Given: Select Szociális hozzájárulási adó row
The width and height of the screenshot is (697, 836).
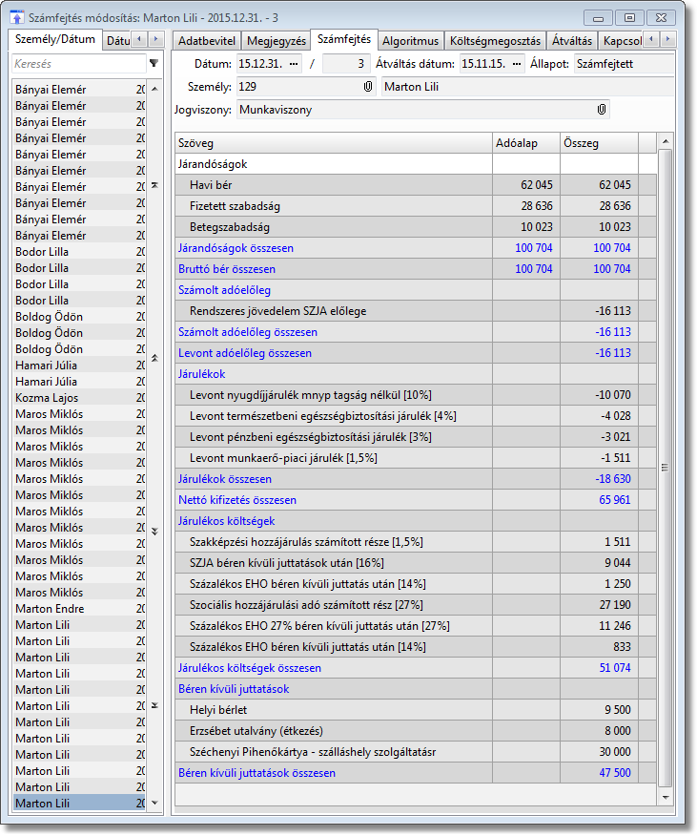Looking at the screenshot, I should pos(416,605).
